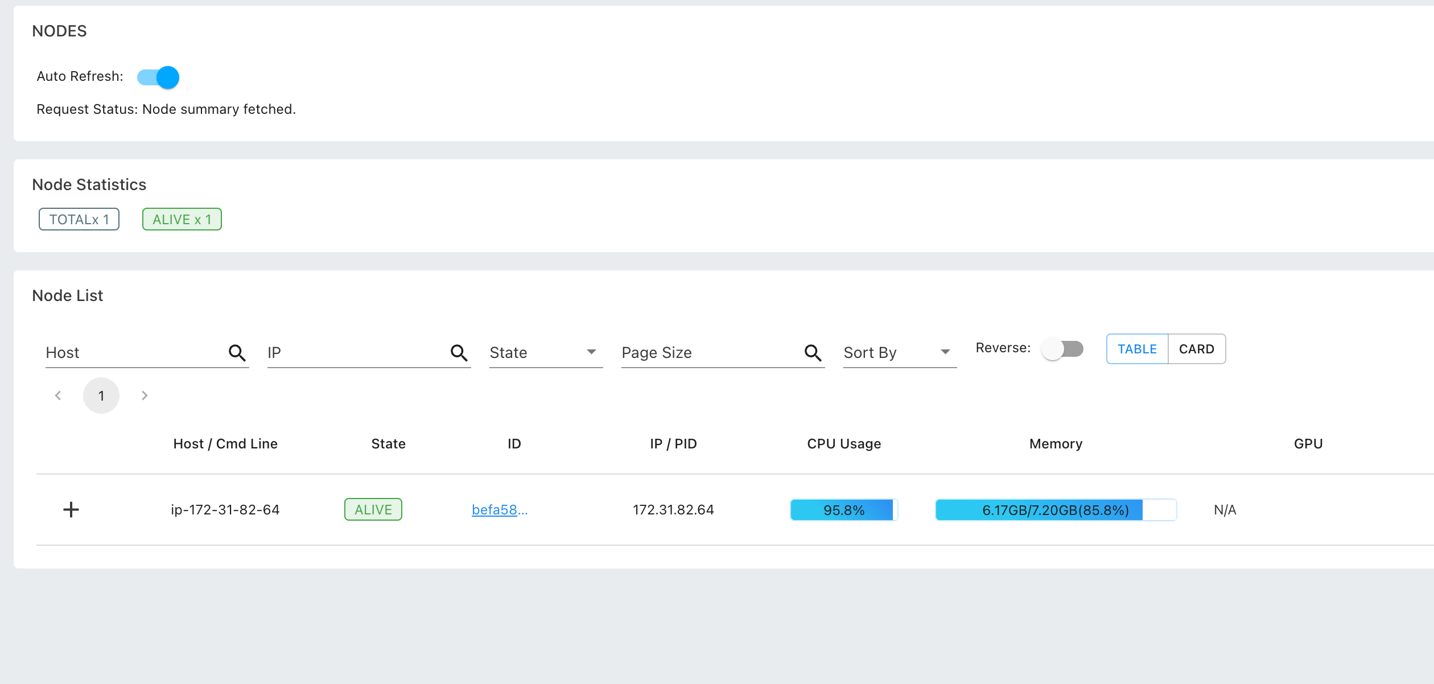Click the ID column header
1434x684 pixels.
click(x=514, y=444)
